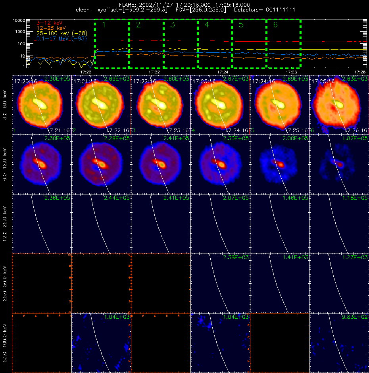Viewport: 369px width, 373px height.
Task: Click the '17:24' time axis tick label
Action: 223,72
